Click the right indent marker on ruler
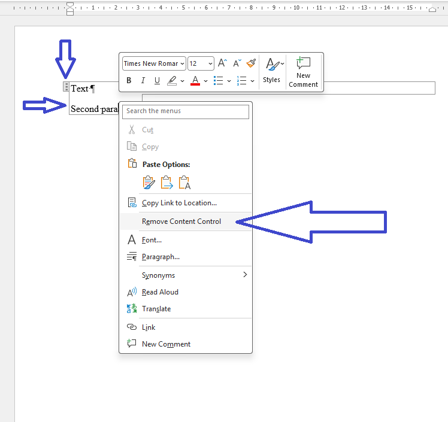Viewport: 448px width, 422px height. pos(432,10)
